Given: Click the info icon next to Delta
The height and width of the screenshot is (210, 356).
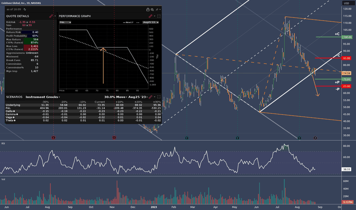Looking at the screenshot, I should point(14,111).
